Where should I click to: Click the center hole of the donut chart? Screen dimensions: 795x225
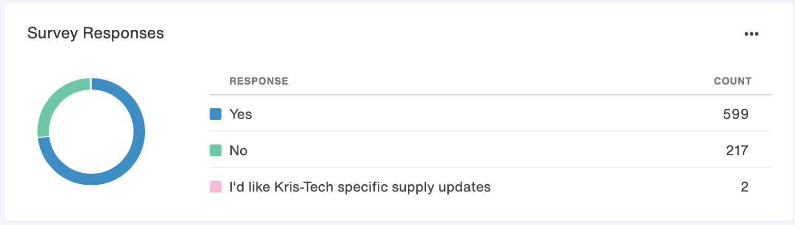pyautogui.click(x=91, y=131)
